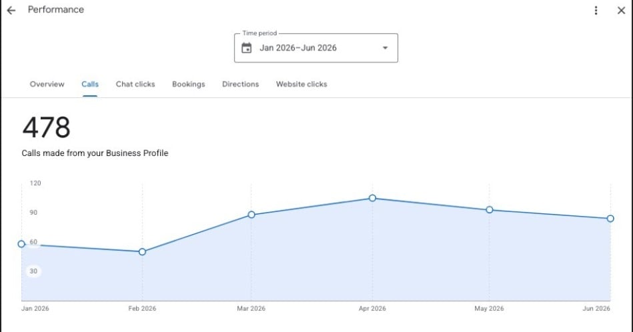Expand the Time period dropdown arrow
Screen dimensions: 633x332
[x=385, y=48]
